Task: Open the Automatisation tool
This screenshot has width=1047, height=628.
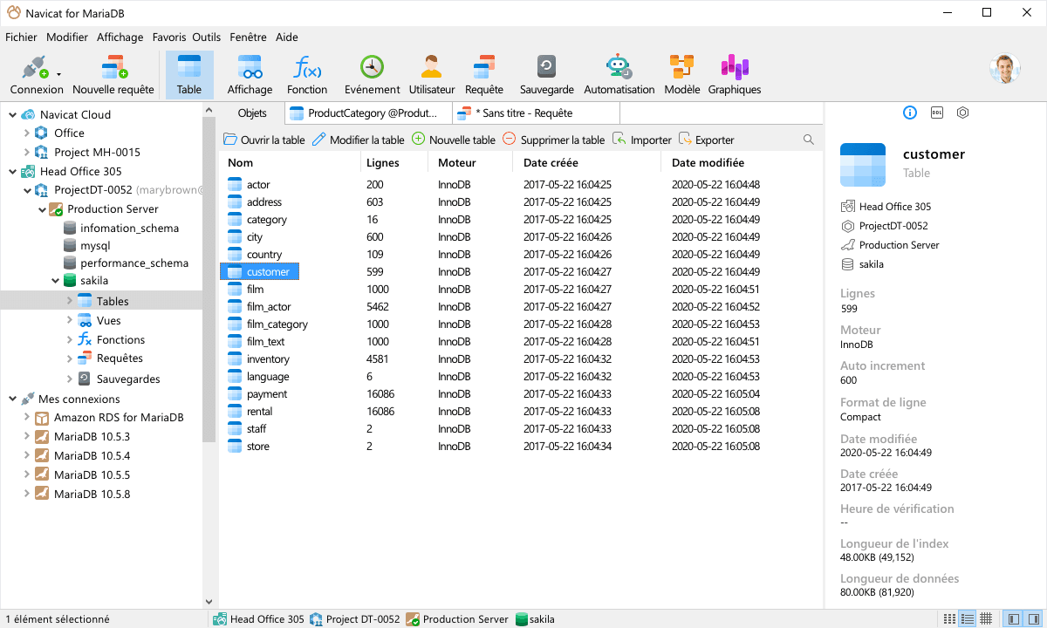Action: tap(619, 73)
